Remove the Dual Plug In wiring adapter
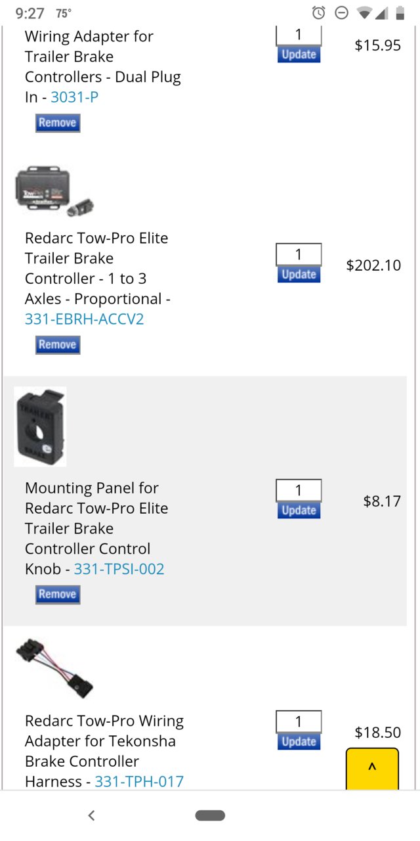Screen dimensions: 420x841 pos(58,122)
